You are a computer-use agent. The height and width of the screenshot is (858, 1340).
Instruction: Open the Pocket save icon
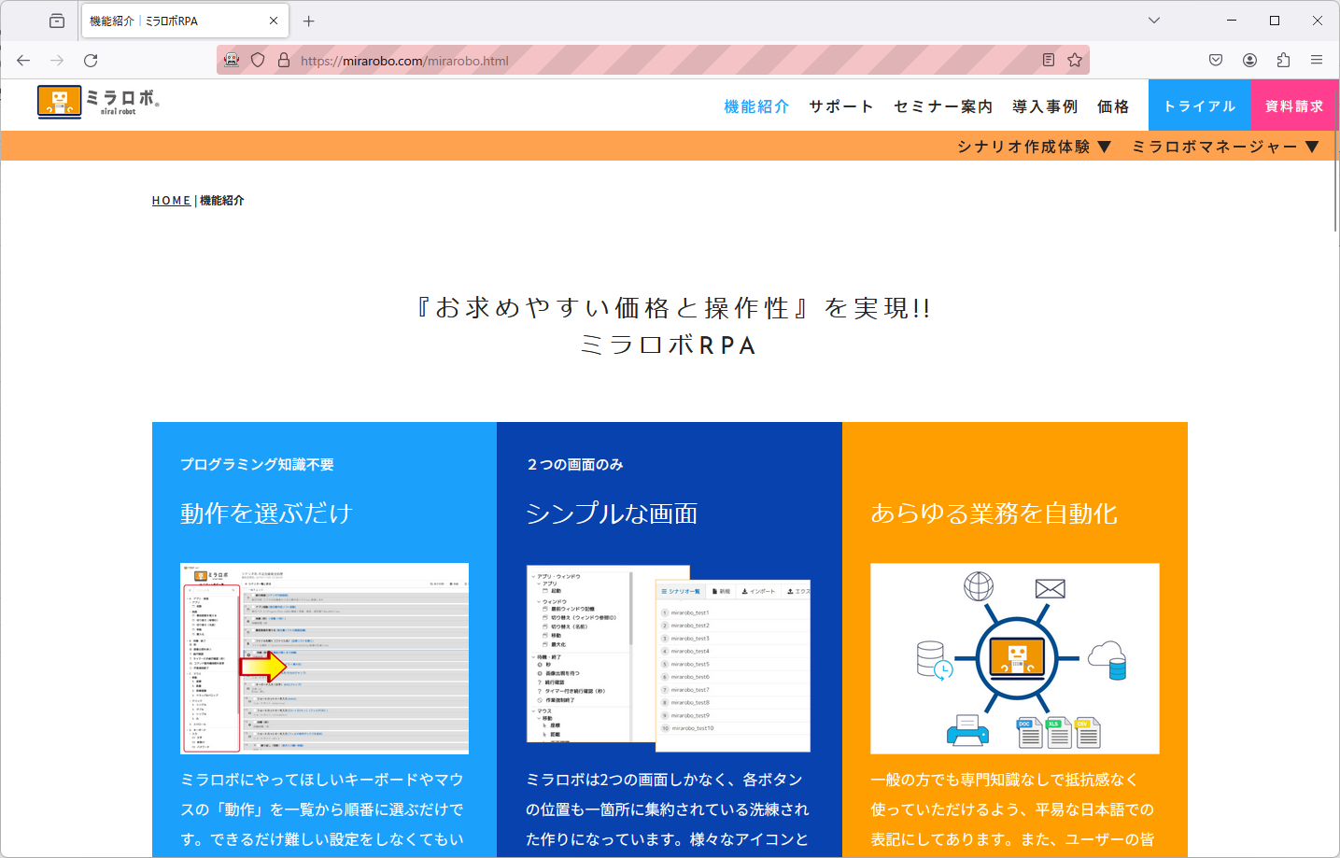(1216, 60)
